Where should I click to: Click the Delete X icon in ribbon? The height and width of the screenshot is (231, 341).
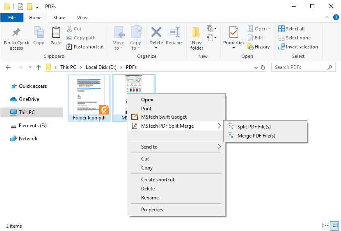(x=156, y=32)
